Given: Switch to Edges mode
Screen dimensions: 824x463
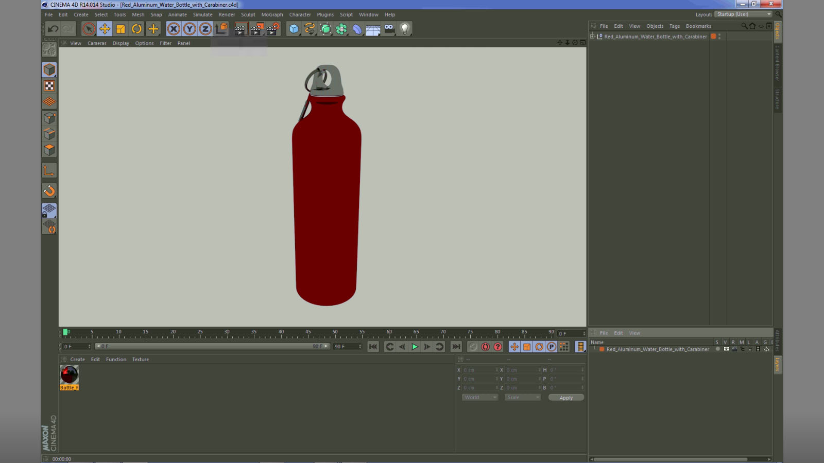Looking at the screenshot, I should pos(49,134).
